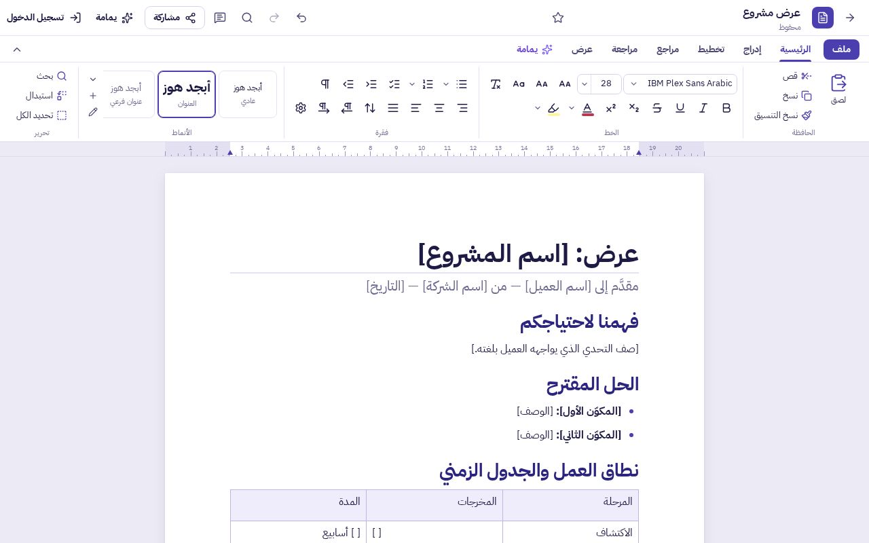Toggle strikethrough formatting
This screenshot has height=543, width=869.
(x=657, y=108)
